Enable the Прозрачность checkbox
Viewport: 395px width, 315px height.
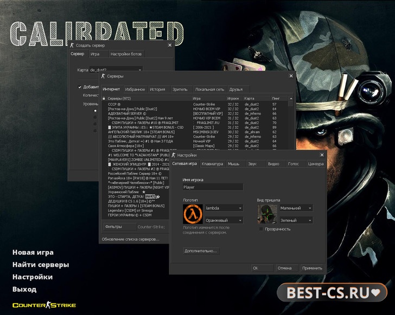pyautogui.click(x=261, y=229)
